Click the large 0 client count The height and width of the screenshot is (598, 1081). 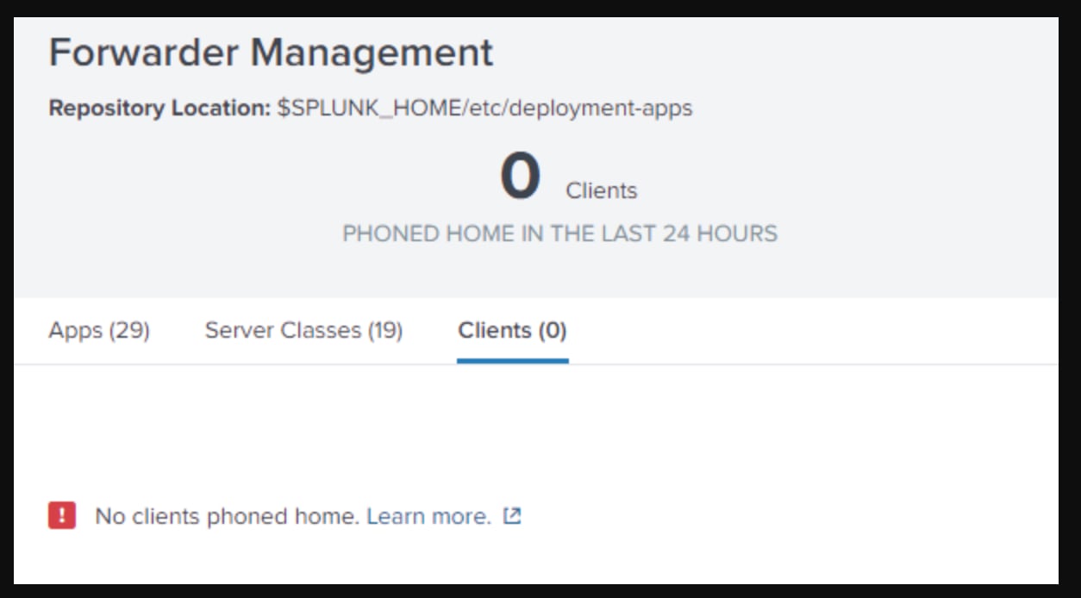pyautogui.click(x=521, y=177)
